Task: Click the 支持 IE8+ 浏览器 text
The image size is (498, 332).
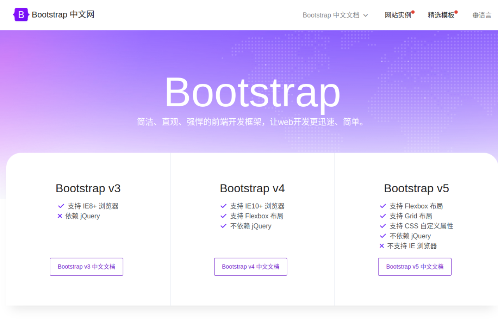Action: 93,206
